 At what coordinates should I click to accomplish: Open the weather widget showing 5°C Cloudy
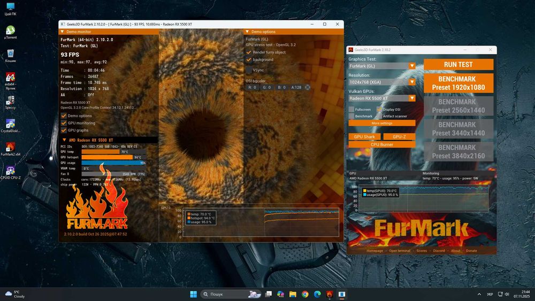(16, 294)
